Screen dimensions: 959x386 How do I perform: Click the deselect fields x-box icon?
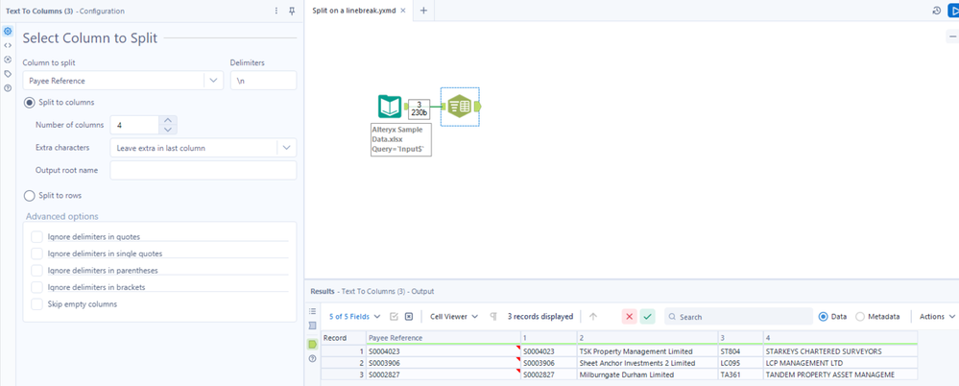(409, 317)
